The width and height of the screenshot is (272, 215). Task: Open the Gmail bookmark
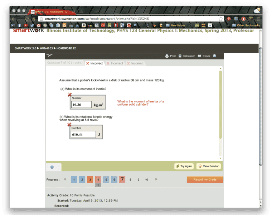coord(39,25)
